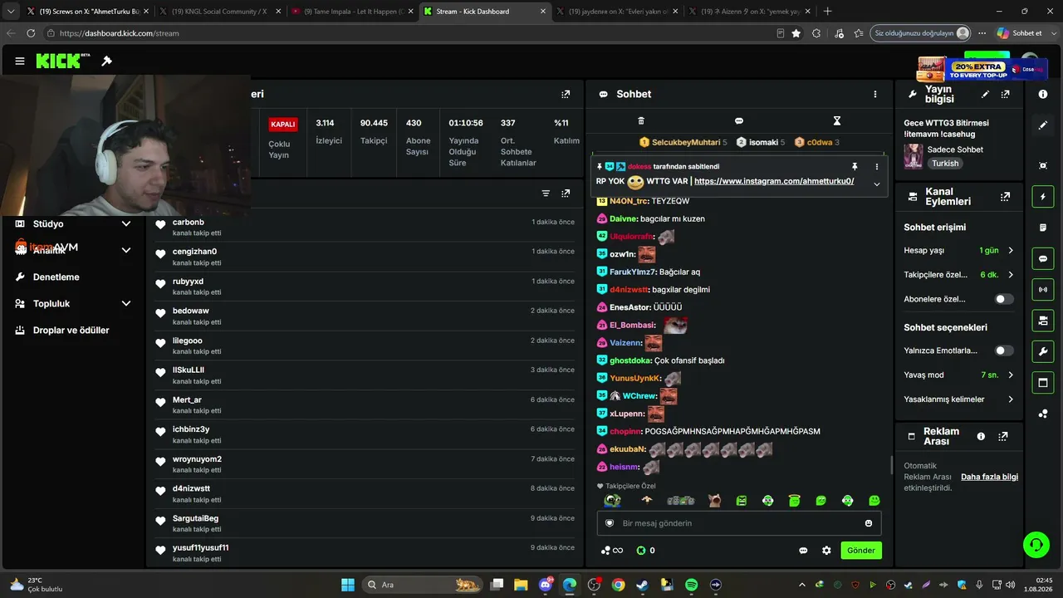Click the document icon in right sidebar
The image size is (1063, 598).
(1043, 228)
